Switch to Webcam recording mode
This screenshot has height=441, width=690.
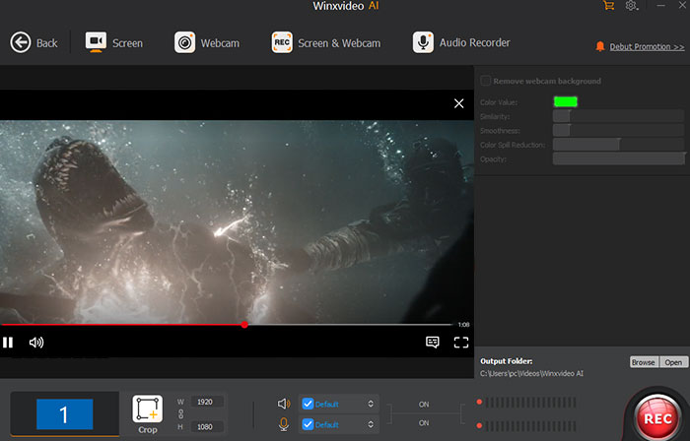(x=207, y=42)
